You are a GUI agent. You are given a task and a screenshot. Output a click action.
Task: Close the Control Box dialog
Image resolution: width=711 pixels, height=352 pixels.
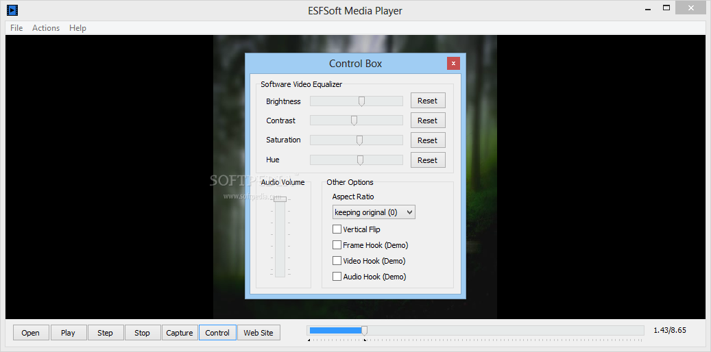(453, 63)
